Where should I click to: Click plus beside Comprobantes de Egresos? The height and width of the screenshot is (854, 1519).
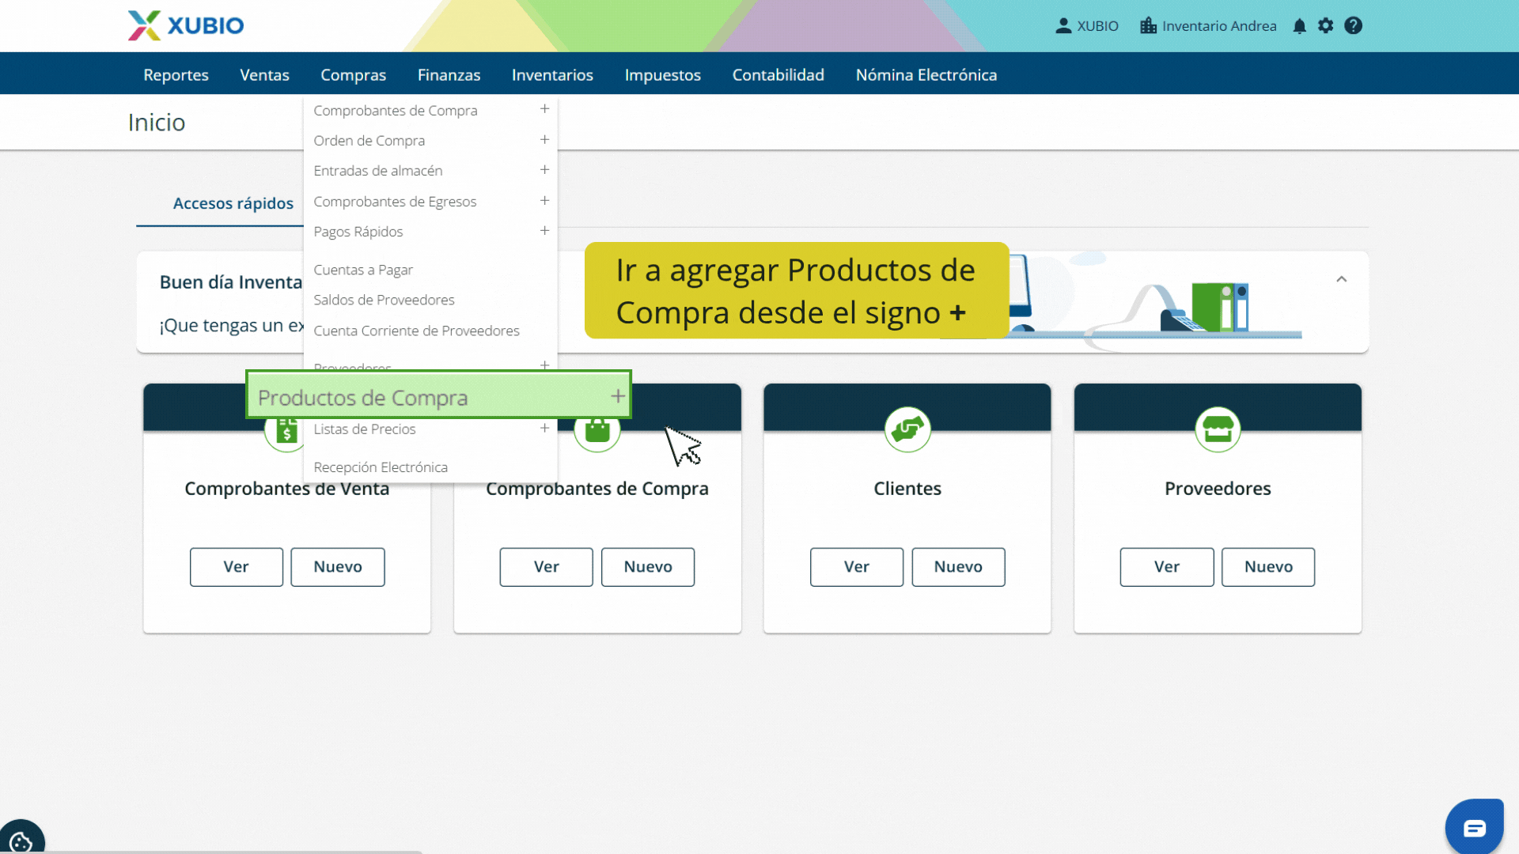pyautogui.click(x=544, y=201)
